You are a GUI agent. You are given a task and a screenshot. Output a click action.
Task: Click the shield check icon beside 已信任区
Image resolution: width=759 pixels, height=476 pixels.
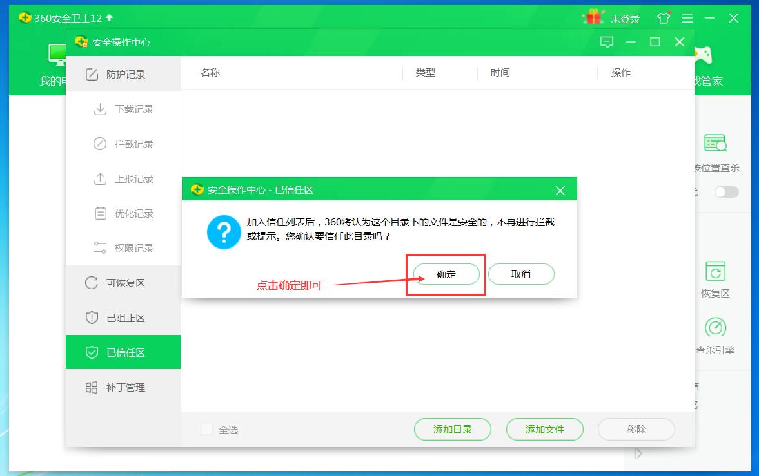(x=92, y=352)
